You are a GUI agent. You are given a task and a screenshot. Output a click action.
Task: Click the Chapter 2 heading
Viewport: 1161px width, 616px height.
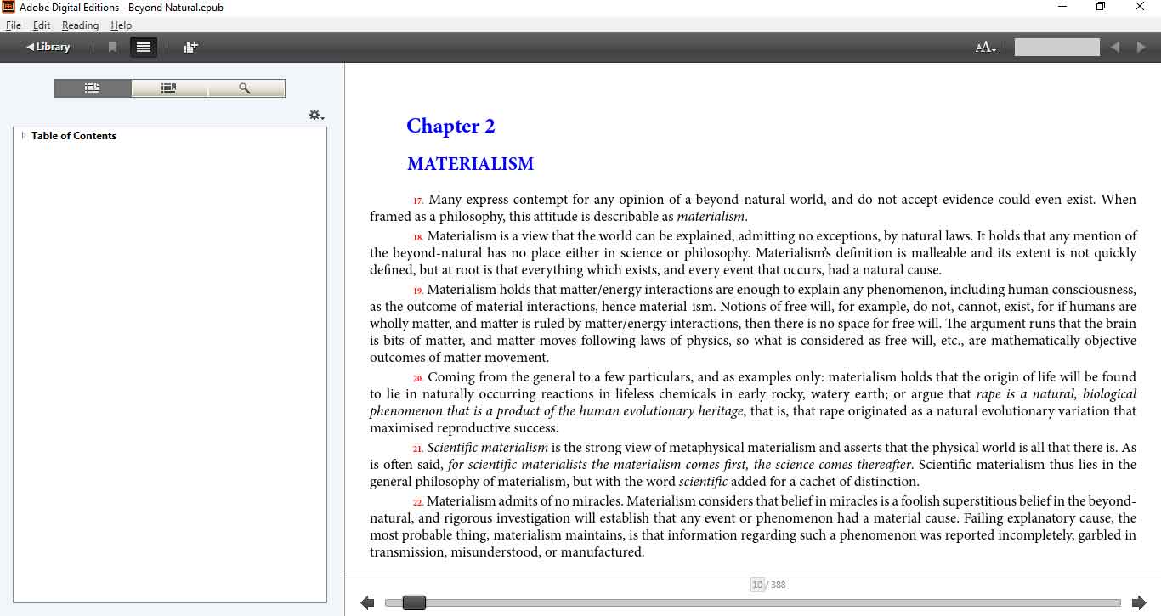pyautogui.click(x=450, y=126)
